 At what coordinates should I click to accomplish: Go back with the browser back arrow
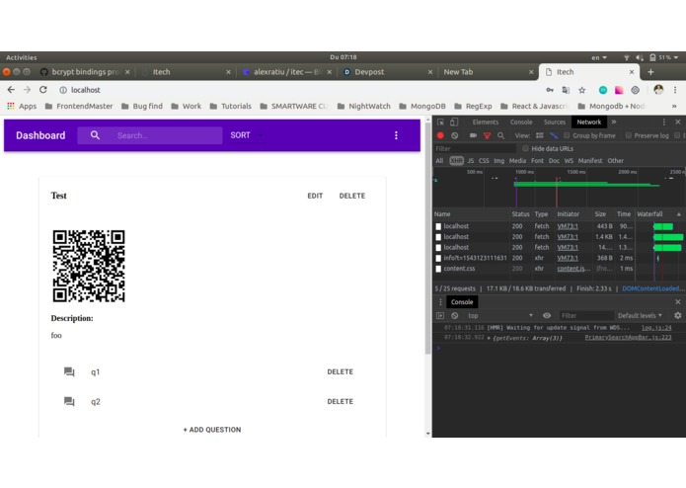[x=11, y=90]
